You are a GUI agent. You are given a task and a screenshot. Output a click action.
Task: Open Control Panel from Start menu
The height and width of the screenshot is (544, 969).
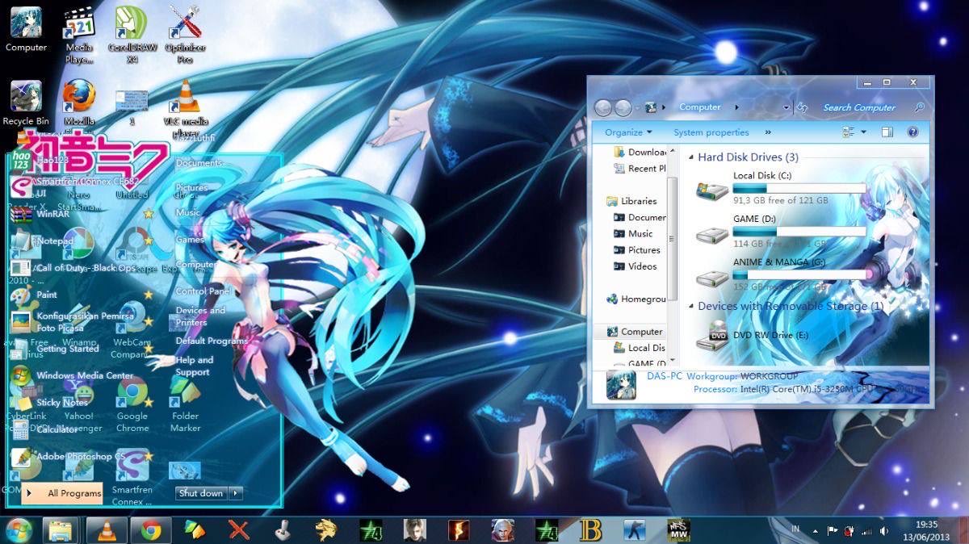click(203, 291)
